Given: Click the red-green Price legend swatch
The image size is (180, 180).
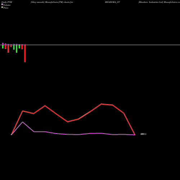Looking at the screenshot, I should 2,7.
